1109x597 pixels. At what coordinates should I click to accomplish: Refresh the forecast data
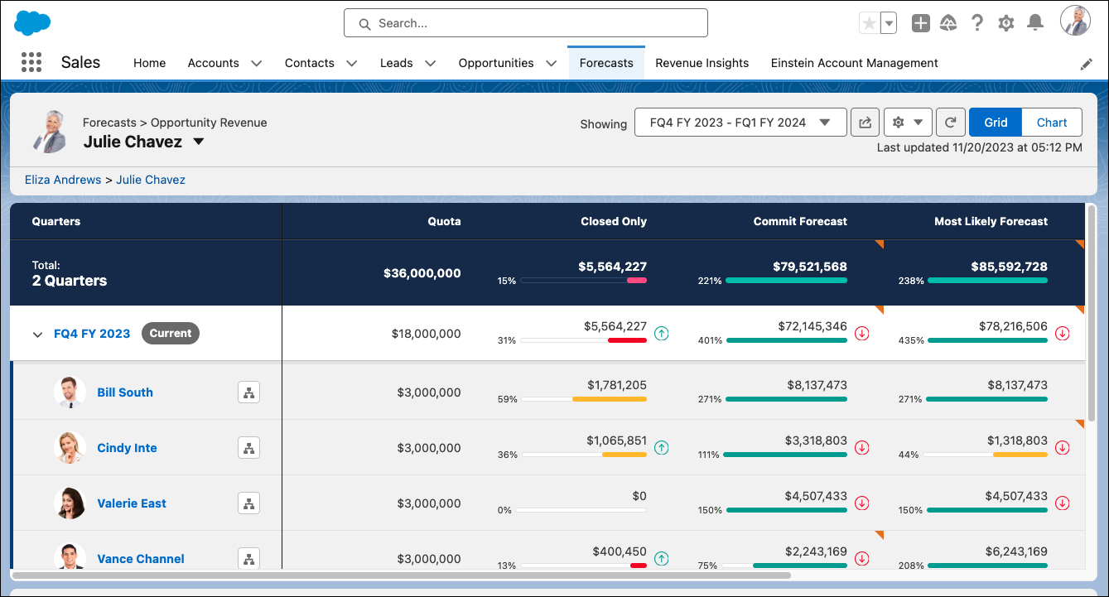[x=951, y=123]
